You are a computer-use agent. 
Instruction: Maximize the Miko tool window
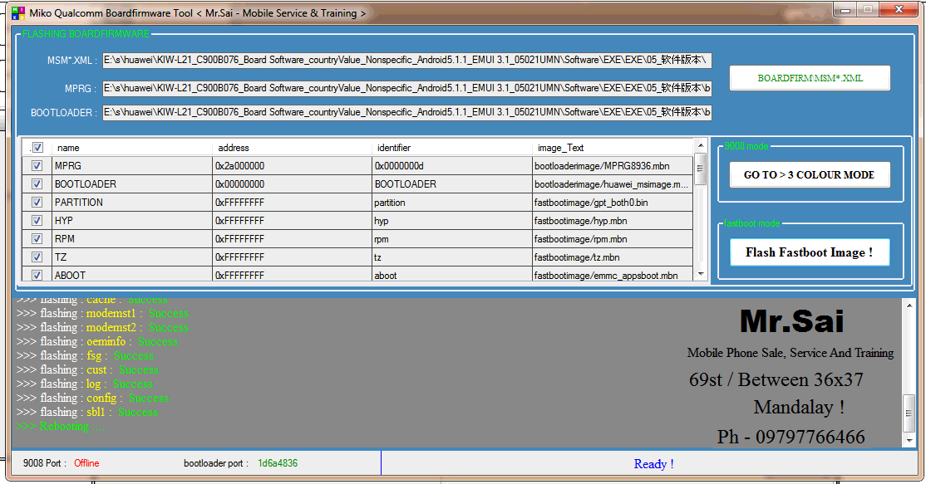point(868,10)
